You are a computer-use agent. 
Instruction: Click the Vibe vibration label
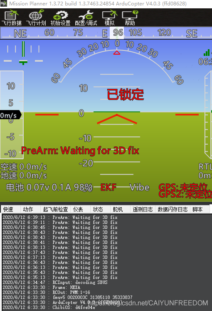tap(139, 187)
